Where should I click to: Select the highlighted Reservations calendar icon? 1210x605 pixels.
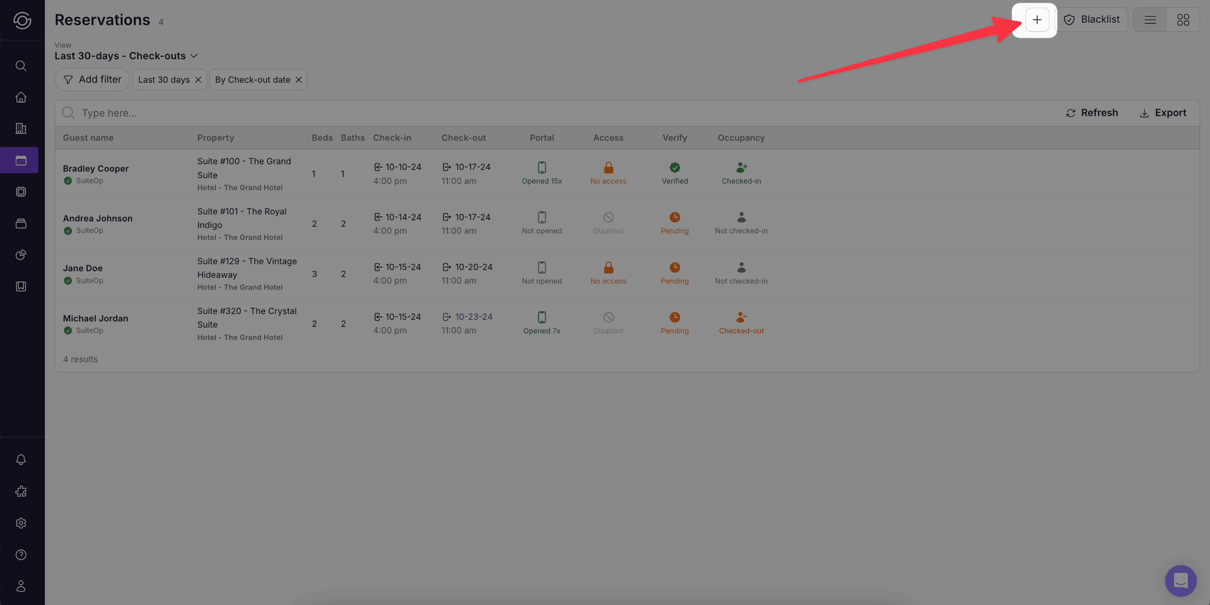coord(21,160)
